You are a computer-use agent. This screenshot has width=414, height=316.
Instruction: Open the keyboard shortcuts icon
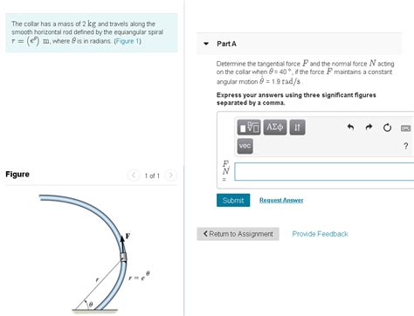point(405,128)
